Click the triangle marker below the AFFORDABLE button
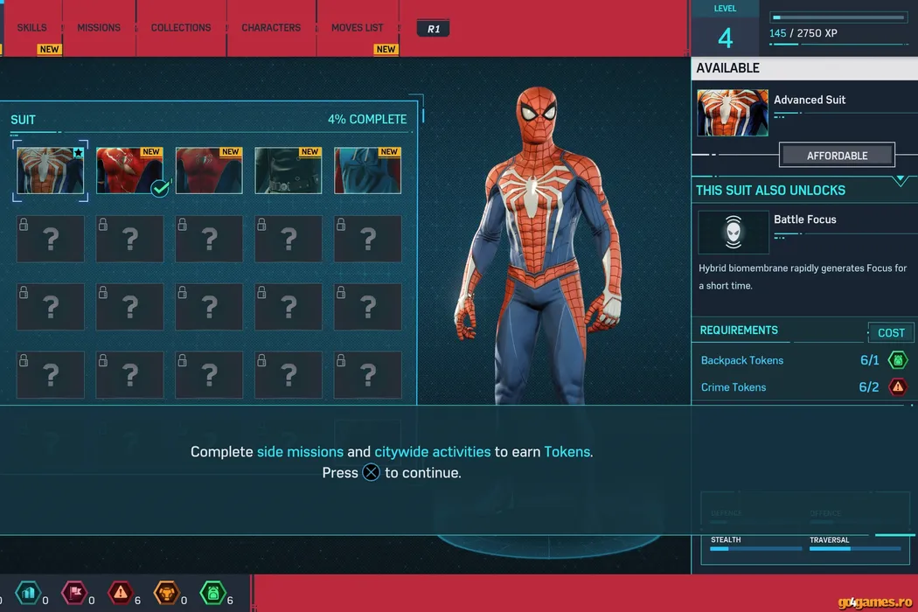The width and height of the screenshot is (918, 612). (900, 180)
